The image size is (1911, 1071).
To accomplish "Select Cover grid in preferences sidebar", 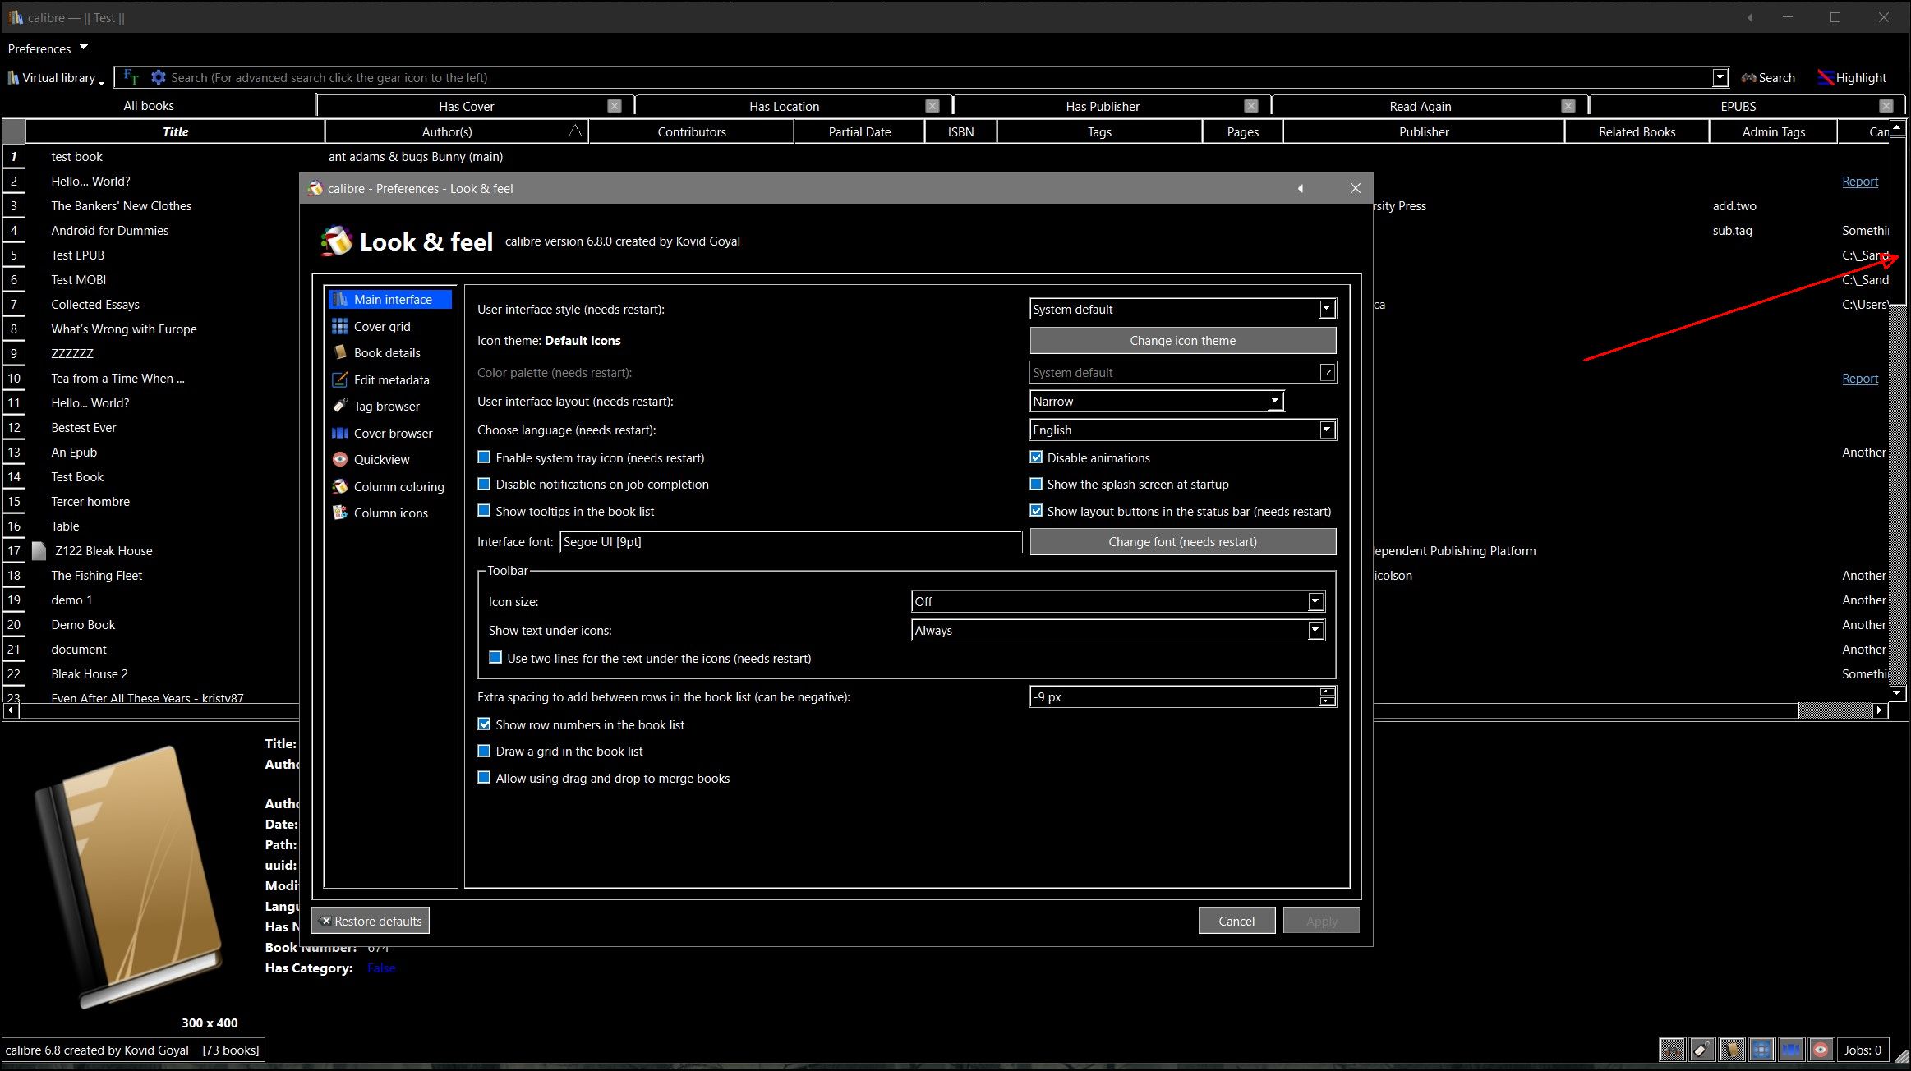I will click(382, 326).
